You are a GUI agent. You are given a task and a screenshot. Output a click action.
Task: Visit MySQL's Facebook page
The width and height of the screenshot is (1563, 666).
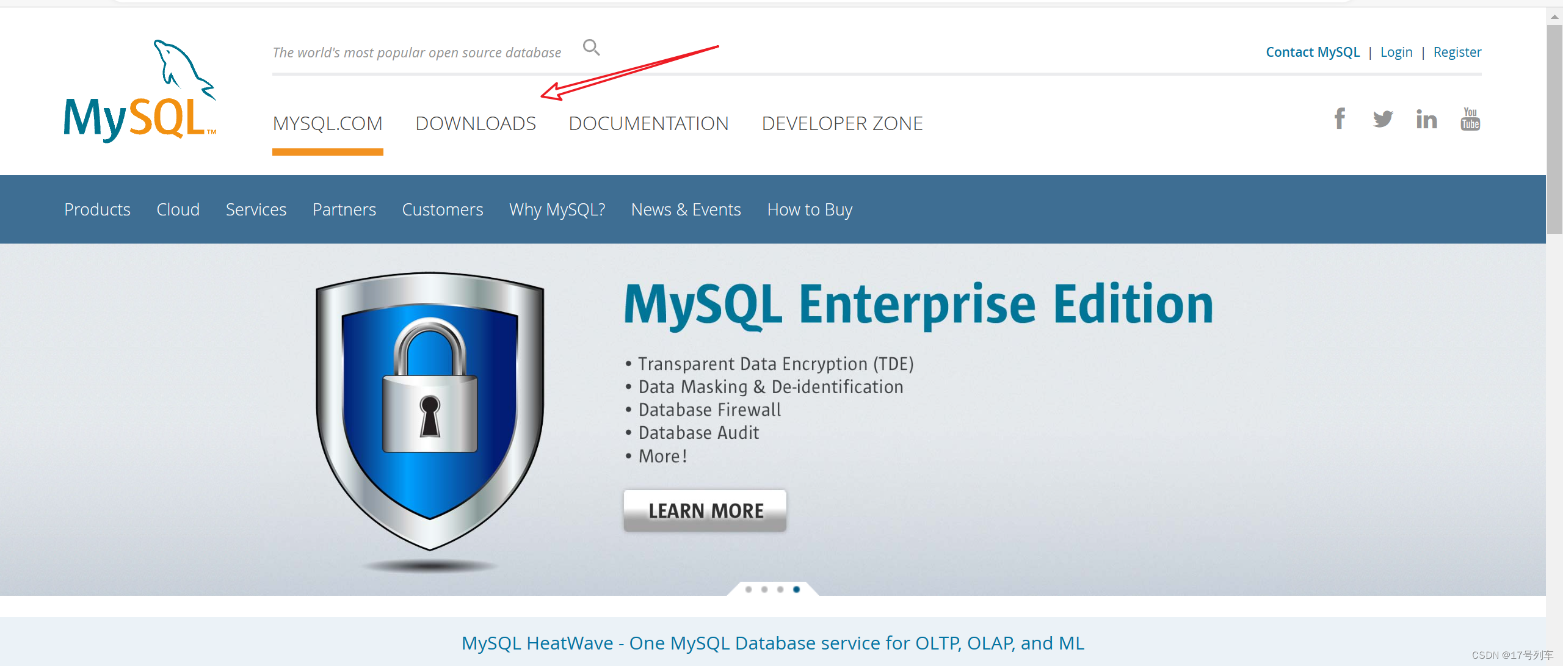click(x=1340, y=119)
